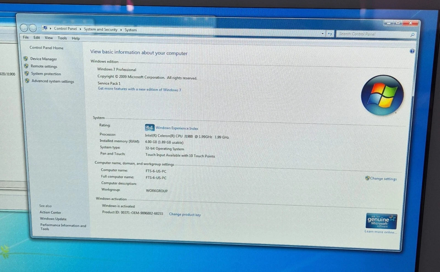Expand the breadcrumb arrow after Control Panel
Viewport: 440px width, 272px height.
click(80, 29)
